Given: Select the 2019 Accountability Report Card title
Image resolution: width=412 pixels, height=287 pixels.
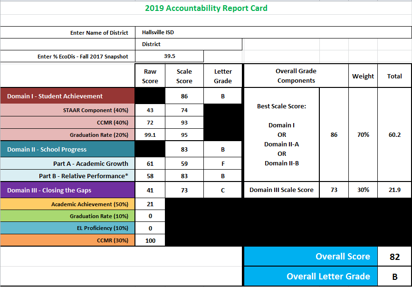Looking at the screenshot, I should pos(206,8).
